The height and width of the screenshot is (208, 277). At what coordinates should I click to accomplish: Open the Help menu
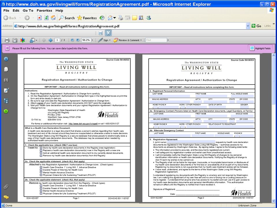pos(59,11)
